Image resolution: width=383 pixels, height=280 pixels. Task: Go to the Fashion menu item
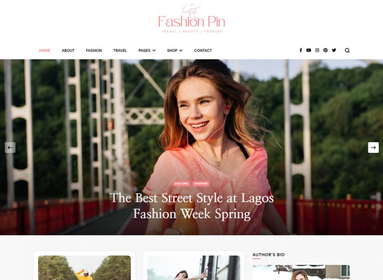94,50
